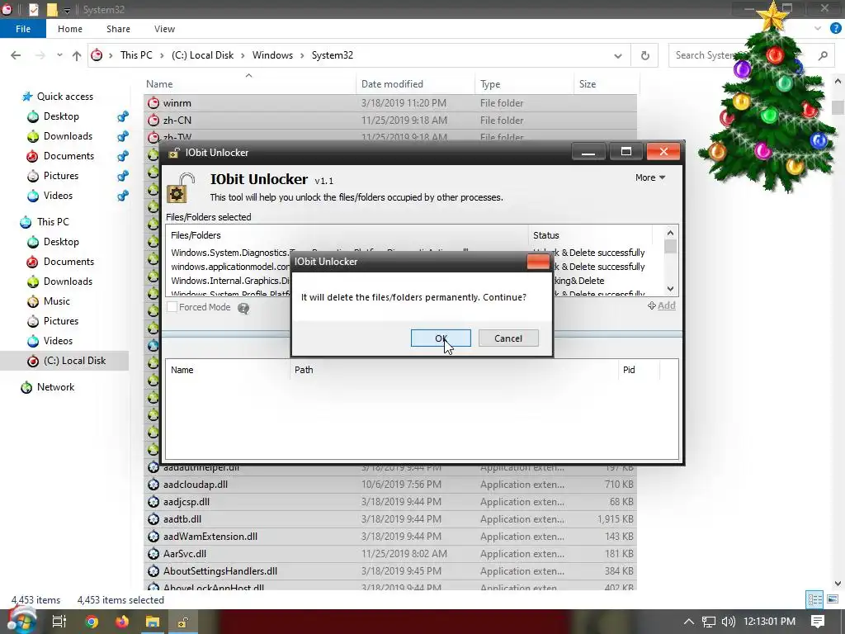
Task: Sort the unlocker list by Files/Folders header
Action: point(196,235)
